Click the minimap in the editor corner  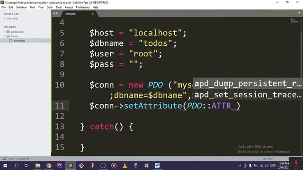click(294, 21)
